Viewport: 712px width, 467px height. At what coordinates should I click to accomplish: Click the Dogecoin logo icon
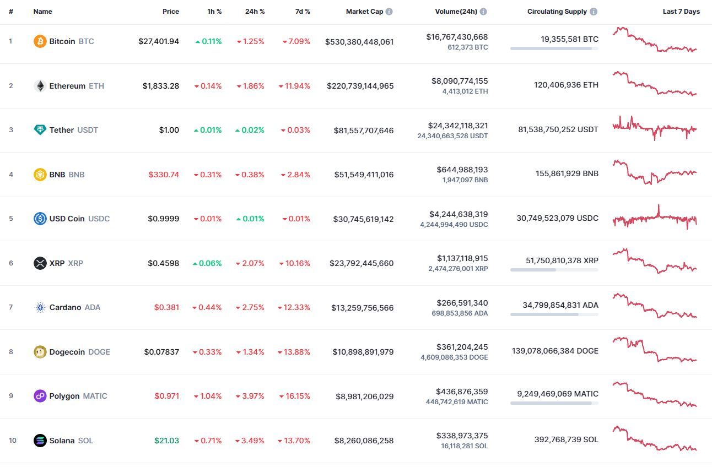tap(40, 352)
